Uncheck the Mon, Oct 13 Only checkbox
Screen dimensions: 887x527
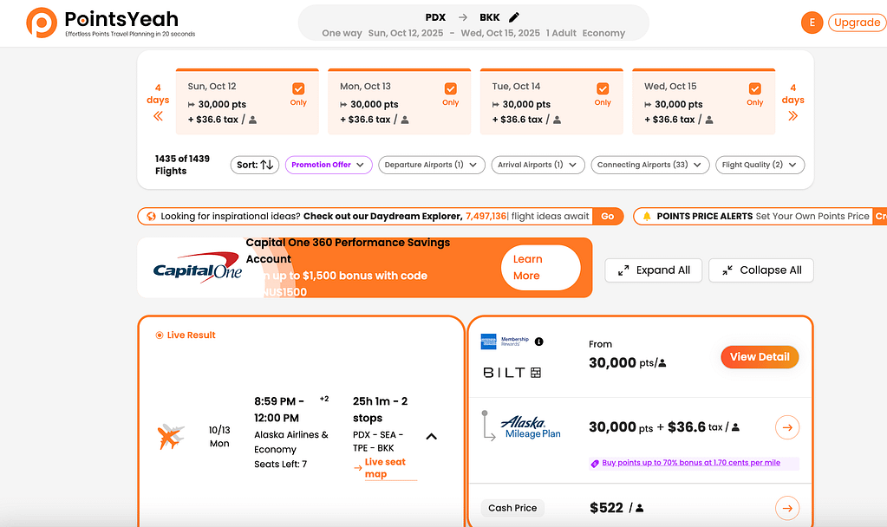450,88
